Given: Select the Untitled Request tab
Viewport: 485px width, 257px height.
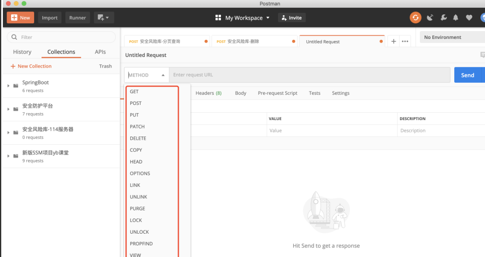Looking at the screenshot, I should [x=342, y=41].
